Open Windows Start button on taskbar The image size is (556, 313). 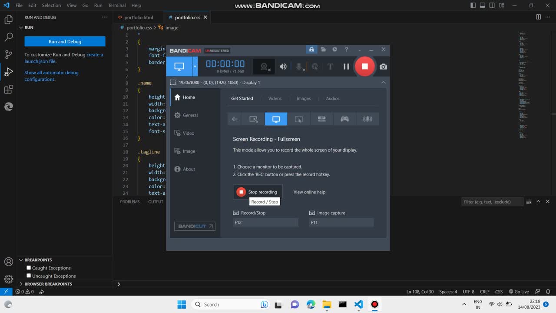182,304
